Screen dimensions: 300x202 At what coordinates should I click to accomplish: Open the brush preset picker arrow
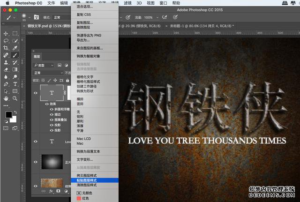click(29, 17)
